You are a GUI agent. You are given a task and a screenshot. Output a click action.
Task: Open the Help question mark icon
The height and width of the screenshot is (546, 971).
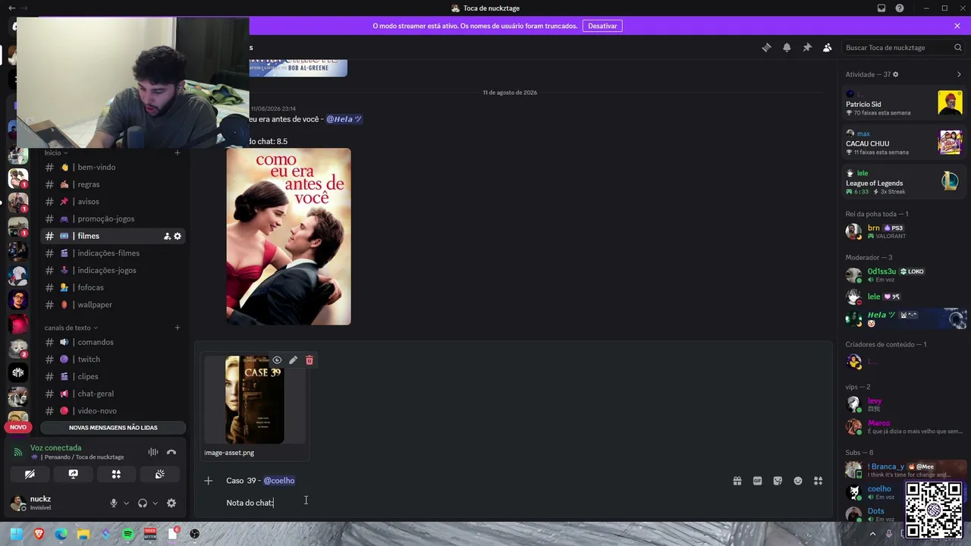pyautogui.click(x=900, y=8)
